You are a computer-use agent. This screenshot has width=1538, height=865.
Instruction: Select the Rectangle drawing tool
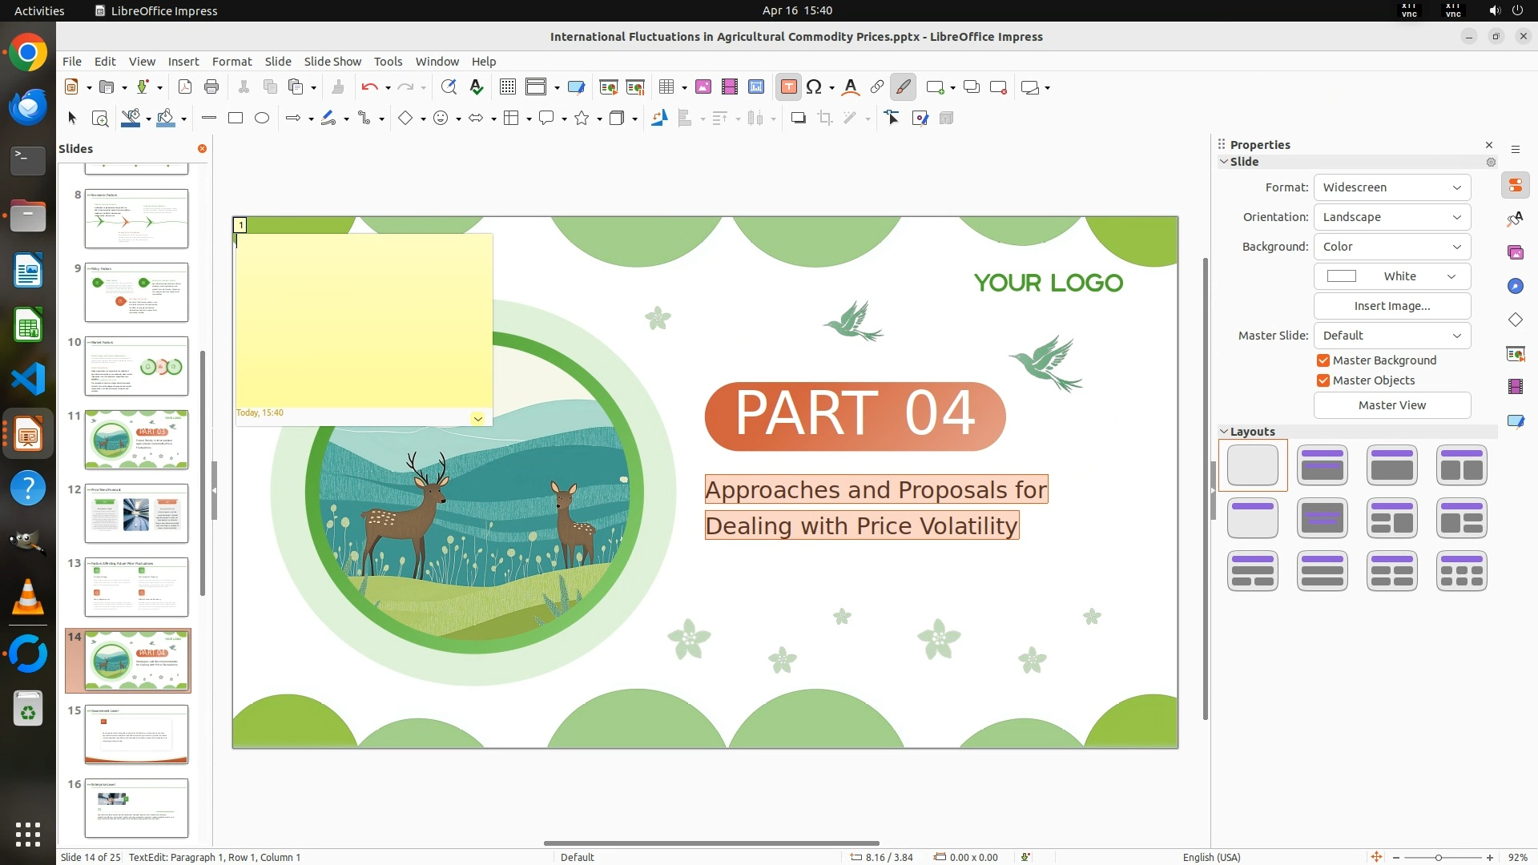pyautogui.click(x=236, y=119)
